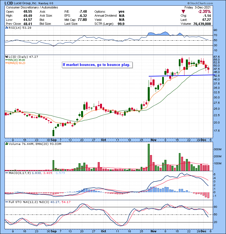Click the Open value 48.55
The image size is (226, 234).
[x=28, y=12]
